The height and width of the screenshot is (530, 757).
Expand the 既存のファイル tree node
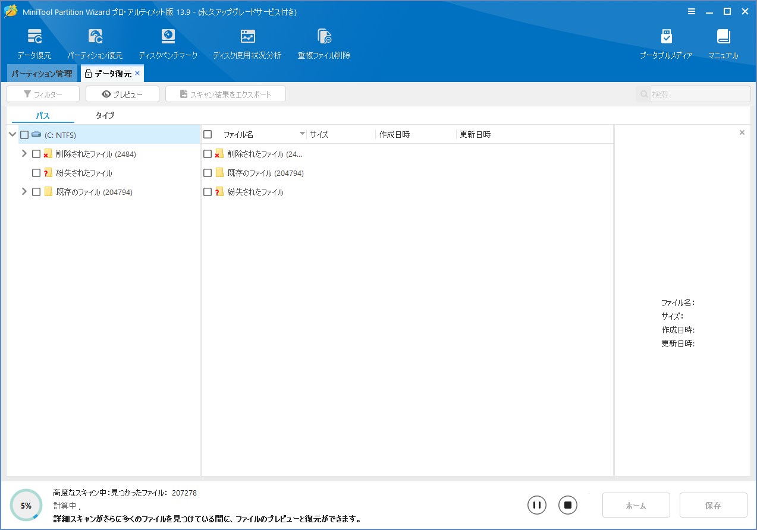point(24,191)
